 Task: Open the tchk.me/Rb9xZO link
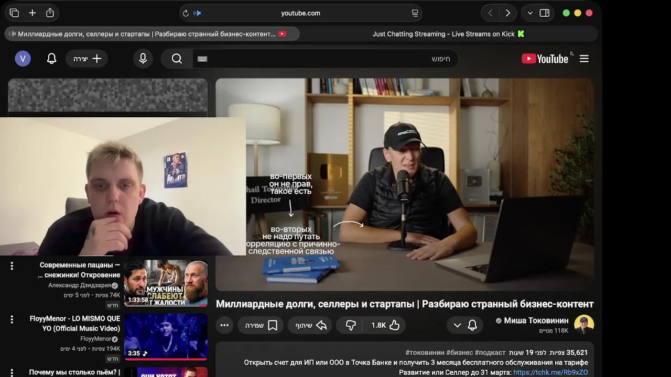(550, 372)
